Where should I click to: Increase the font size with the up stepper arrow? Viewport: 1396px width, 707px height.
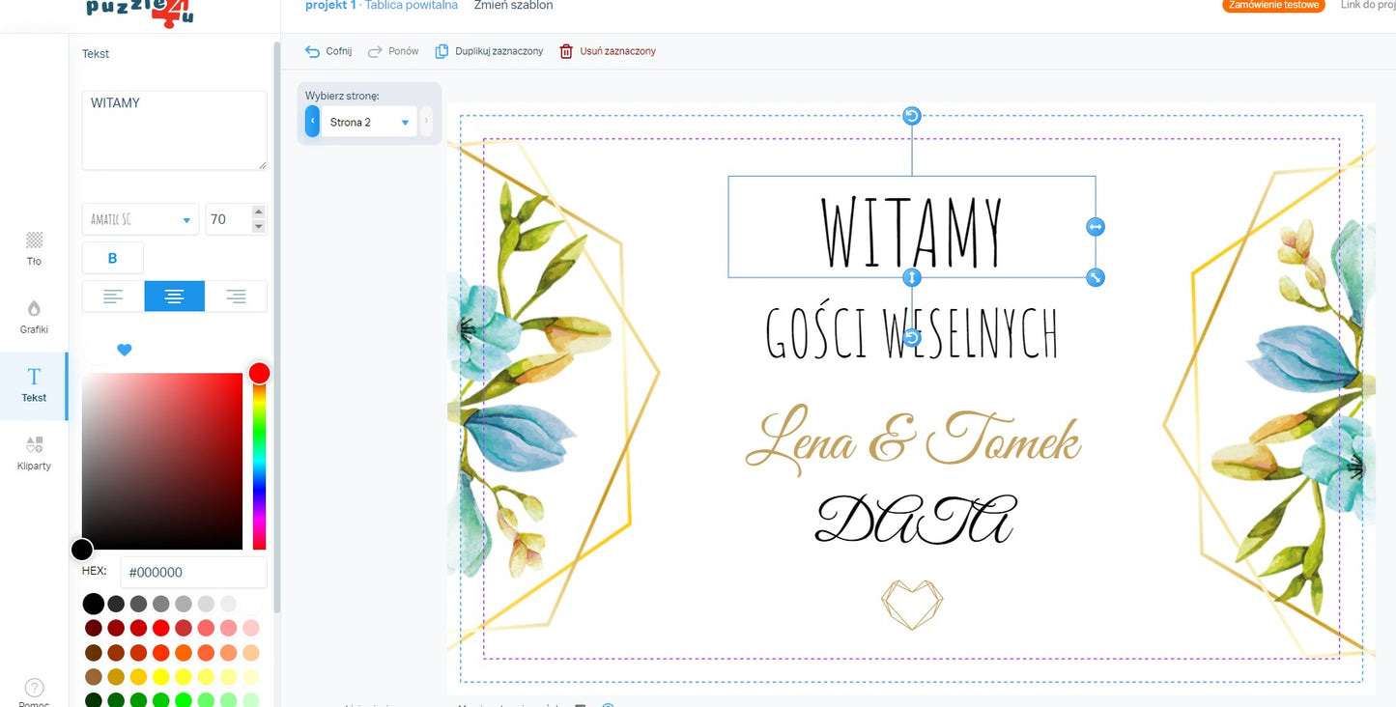(x=258, y=212)
